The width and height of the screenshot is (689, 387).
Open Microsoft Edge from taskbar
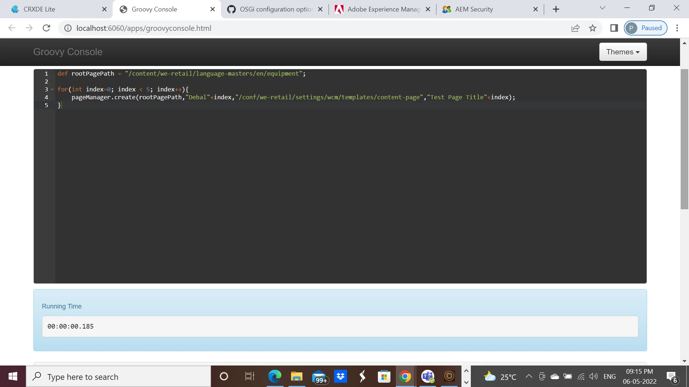(x=275, y=376)
